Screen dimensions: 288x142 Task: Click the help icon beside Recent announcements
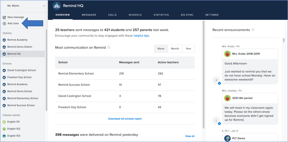[x=253, y=30]
